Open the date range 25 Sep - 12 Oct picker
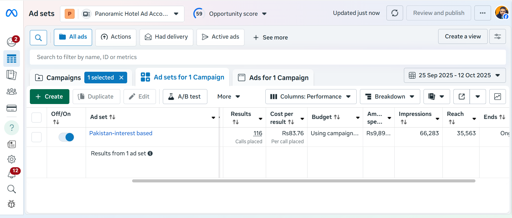 pos(455,75)
